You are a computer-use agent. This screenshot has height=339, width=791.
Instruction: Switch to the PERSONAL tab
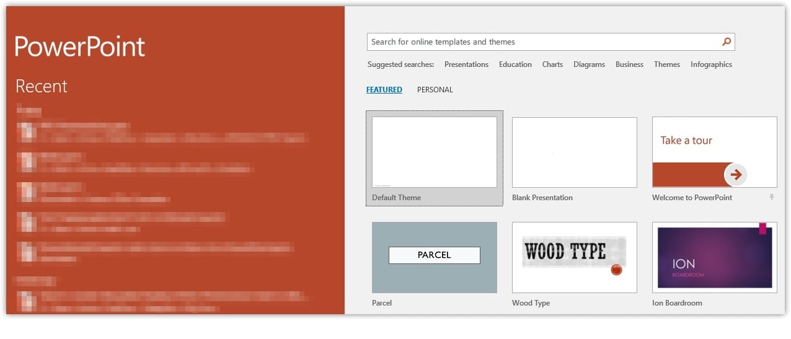(435, 90)
